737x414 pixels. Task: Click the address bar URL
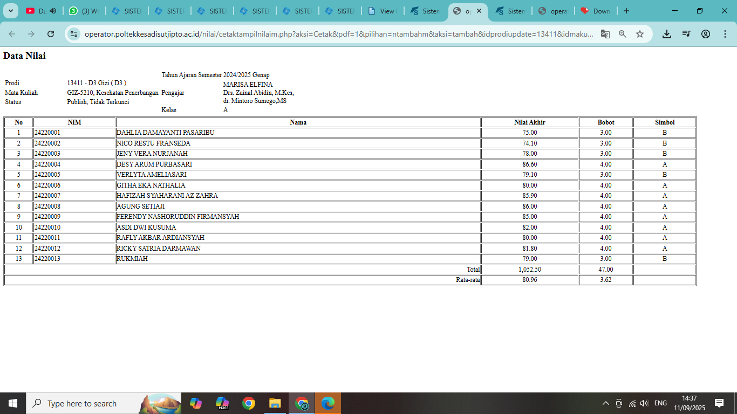(x=339, y=34)
